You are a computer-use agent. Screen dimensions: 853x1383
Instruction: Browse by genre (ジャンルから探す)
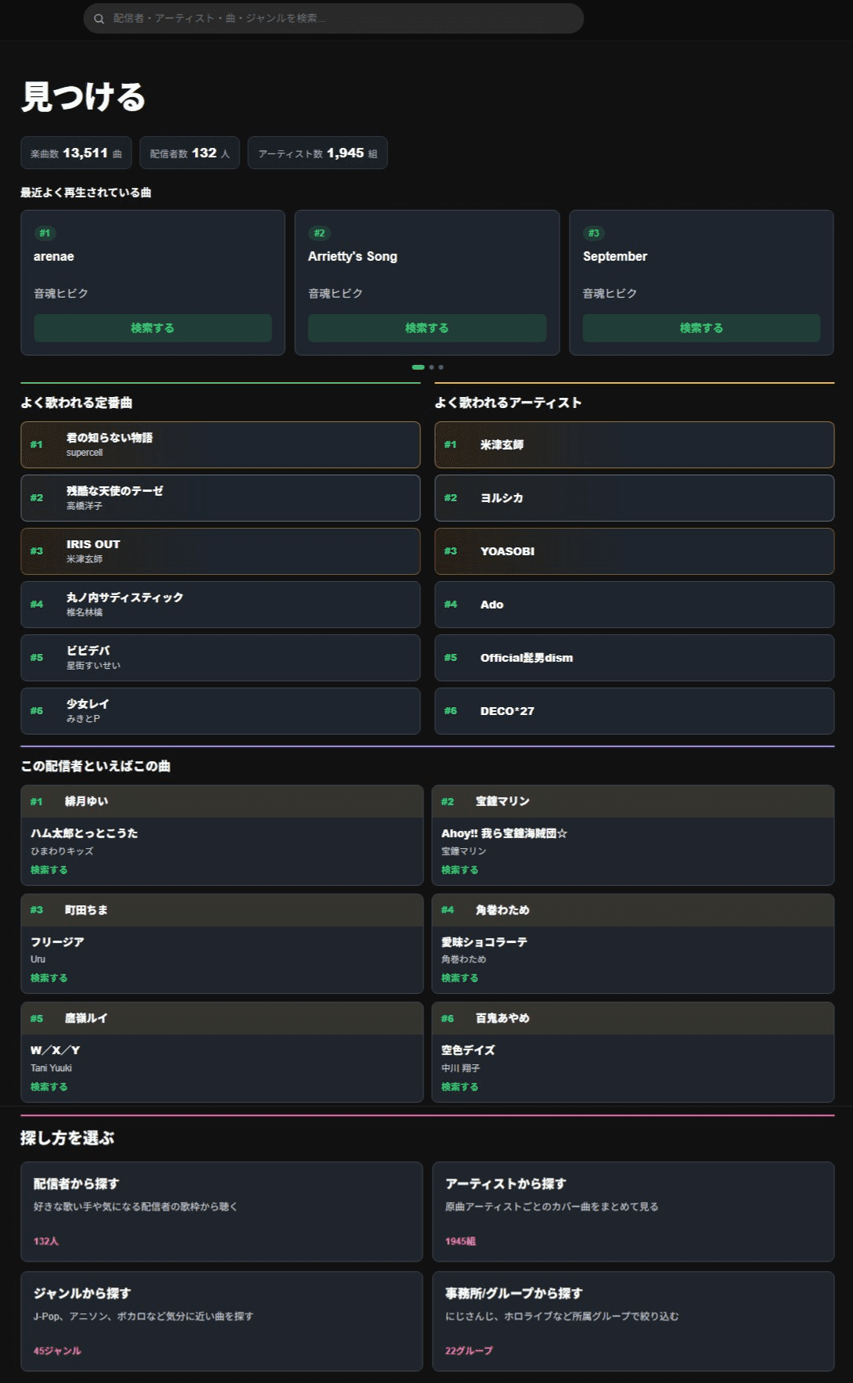coord(222,1321)
